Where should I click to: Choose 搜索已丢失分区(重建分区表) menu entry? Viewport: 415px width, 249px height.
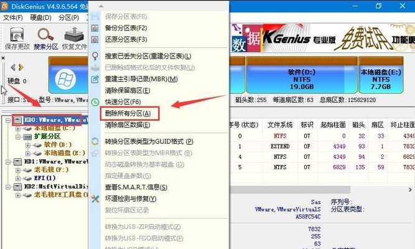tap(148, 56)
